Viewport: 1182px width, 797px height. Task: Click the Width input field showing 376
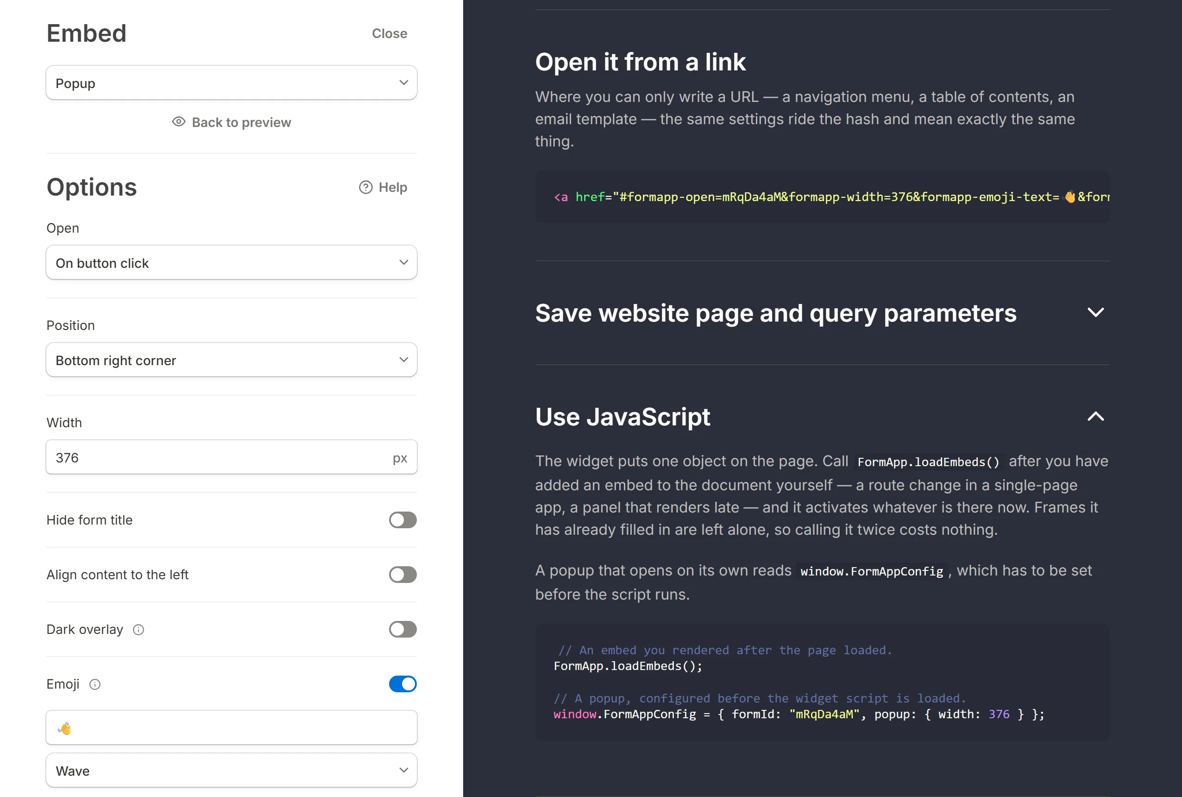click(x=232, y=457)
